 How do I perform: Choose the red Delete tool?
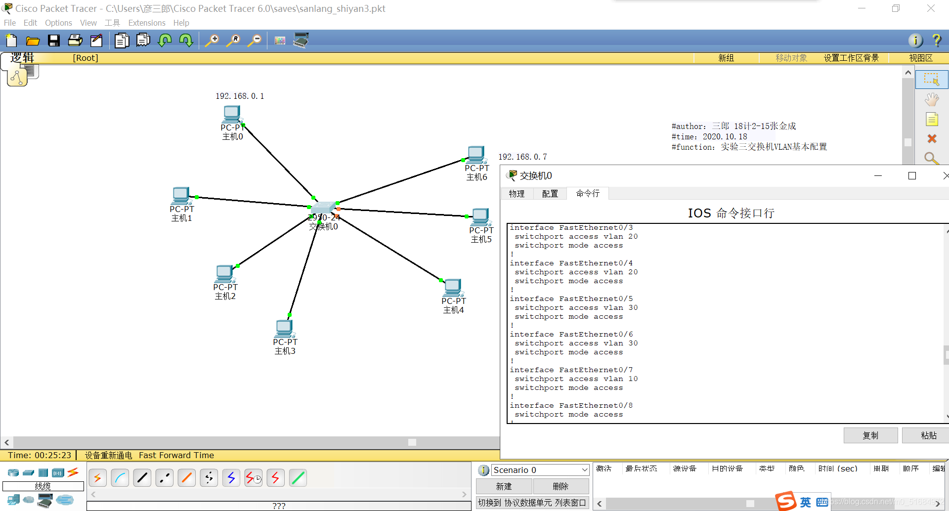(932, 139)
